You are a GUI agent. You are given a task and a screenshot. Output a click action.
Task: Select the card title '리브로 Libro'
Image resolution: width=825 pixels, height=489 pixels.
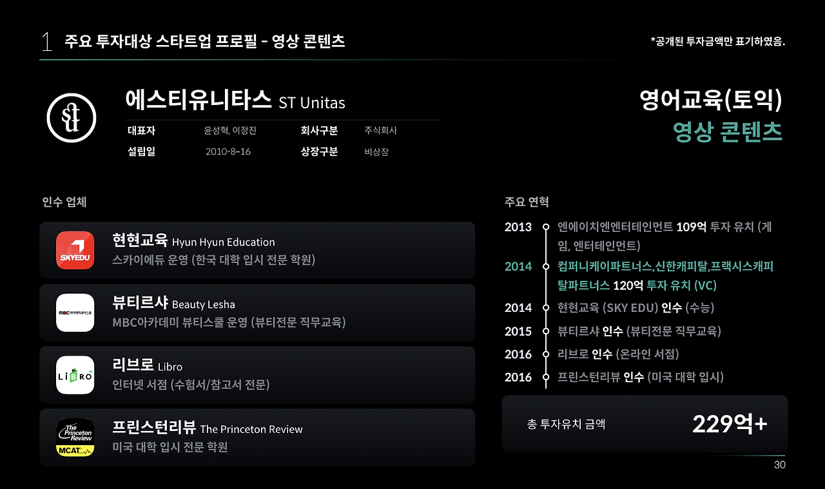click(x=148, y=366)
